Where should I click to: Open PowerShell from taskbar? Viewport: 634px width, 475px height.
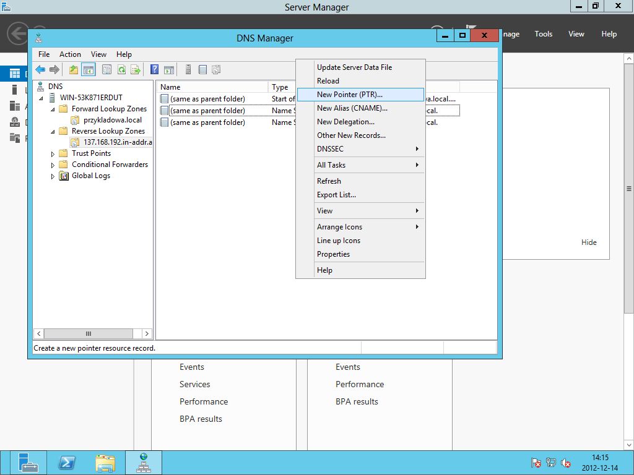coord(67,463)
